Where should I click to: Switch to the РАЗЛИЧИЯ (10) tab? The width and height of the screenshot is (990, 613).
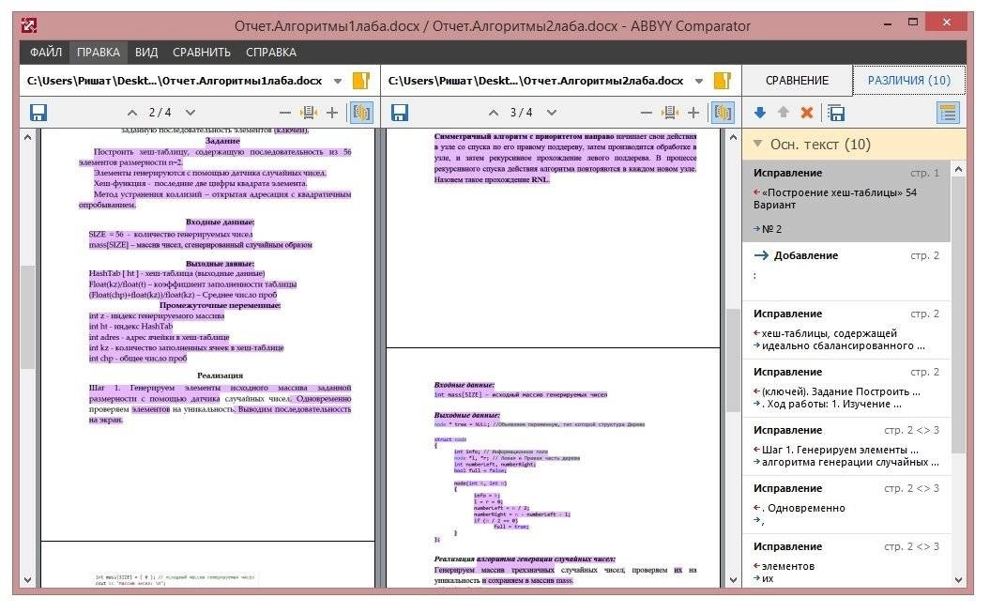pyautogui.click(x=908, y=80)
